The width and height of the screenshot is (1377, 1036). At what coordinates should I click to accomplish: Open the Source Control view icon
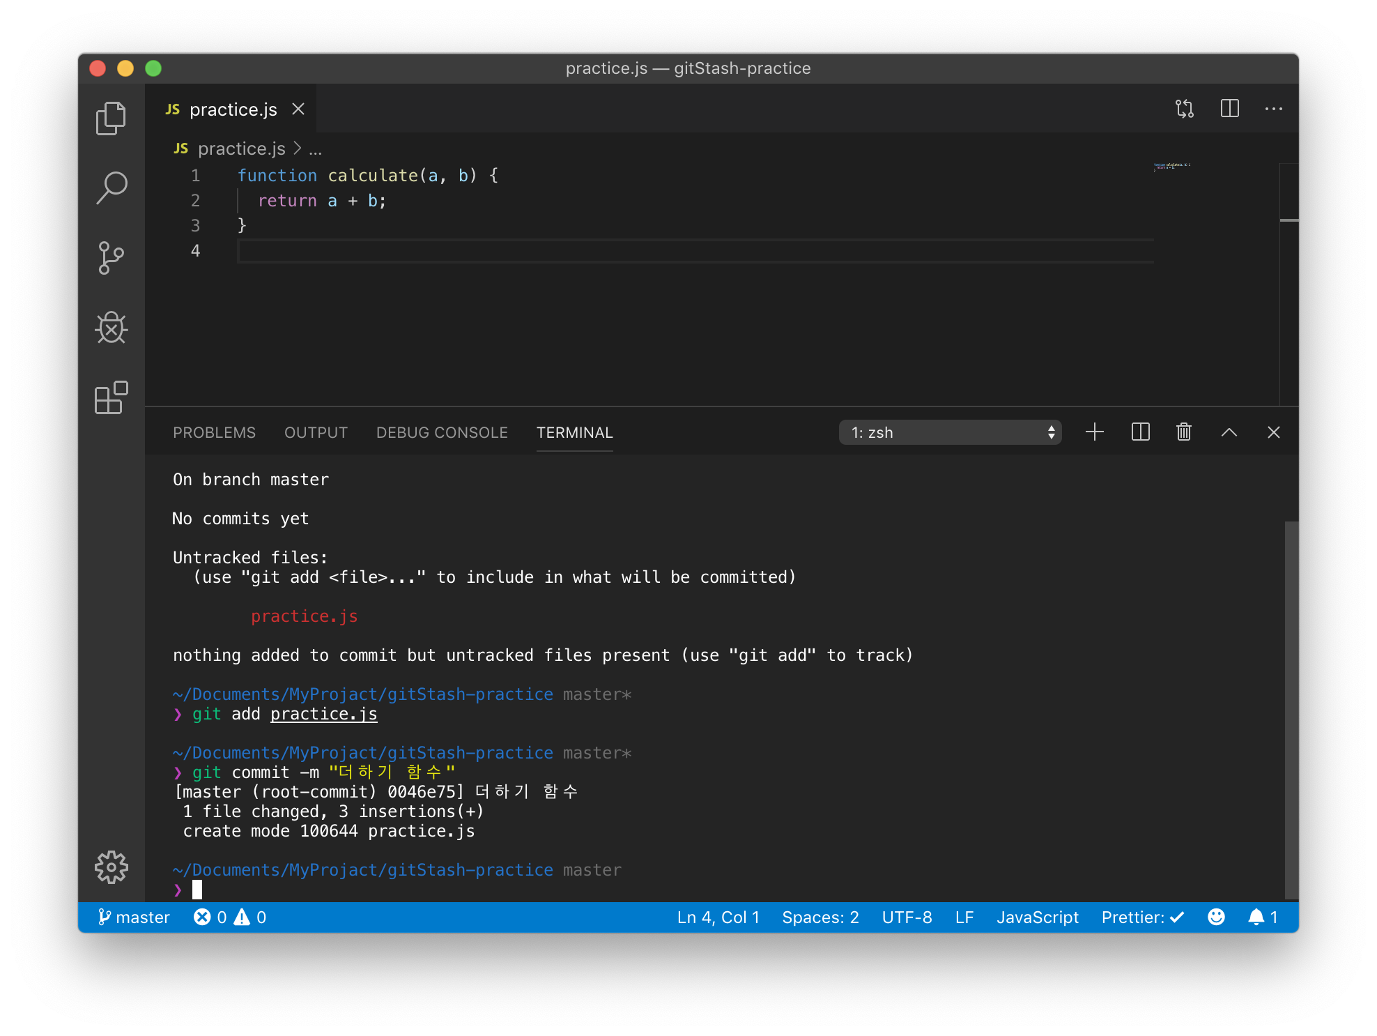[x=111, y=258]
